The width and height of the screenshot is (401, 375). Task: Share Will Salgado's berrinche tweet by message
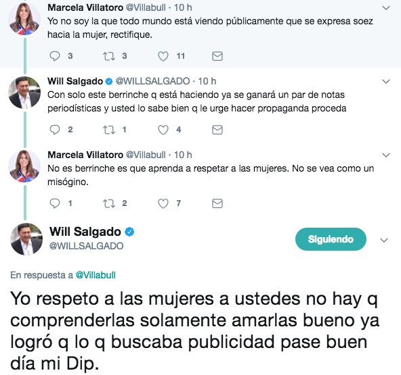tap(217, 130)
